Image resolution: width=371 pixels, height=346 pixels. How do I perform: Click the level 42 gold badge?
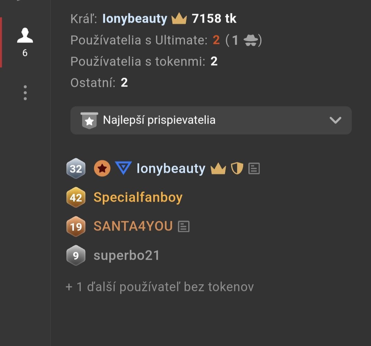(76, 198)
